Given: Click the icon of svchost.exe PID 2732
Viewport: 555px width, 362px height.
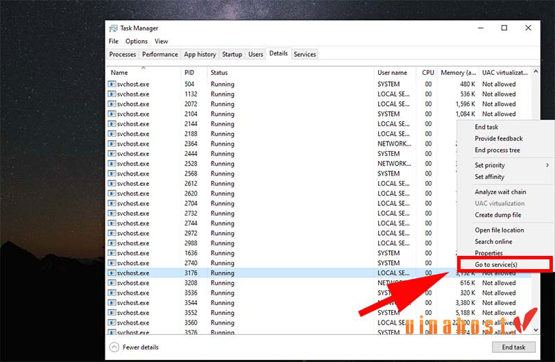Looking at the screenshot, I should point(112,214).
